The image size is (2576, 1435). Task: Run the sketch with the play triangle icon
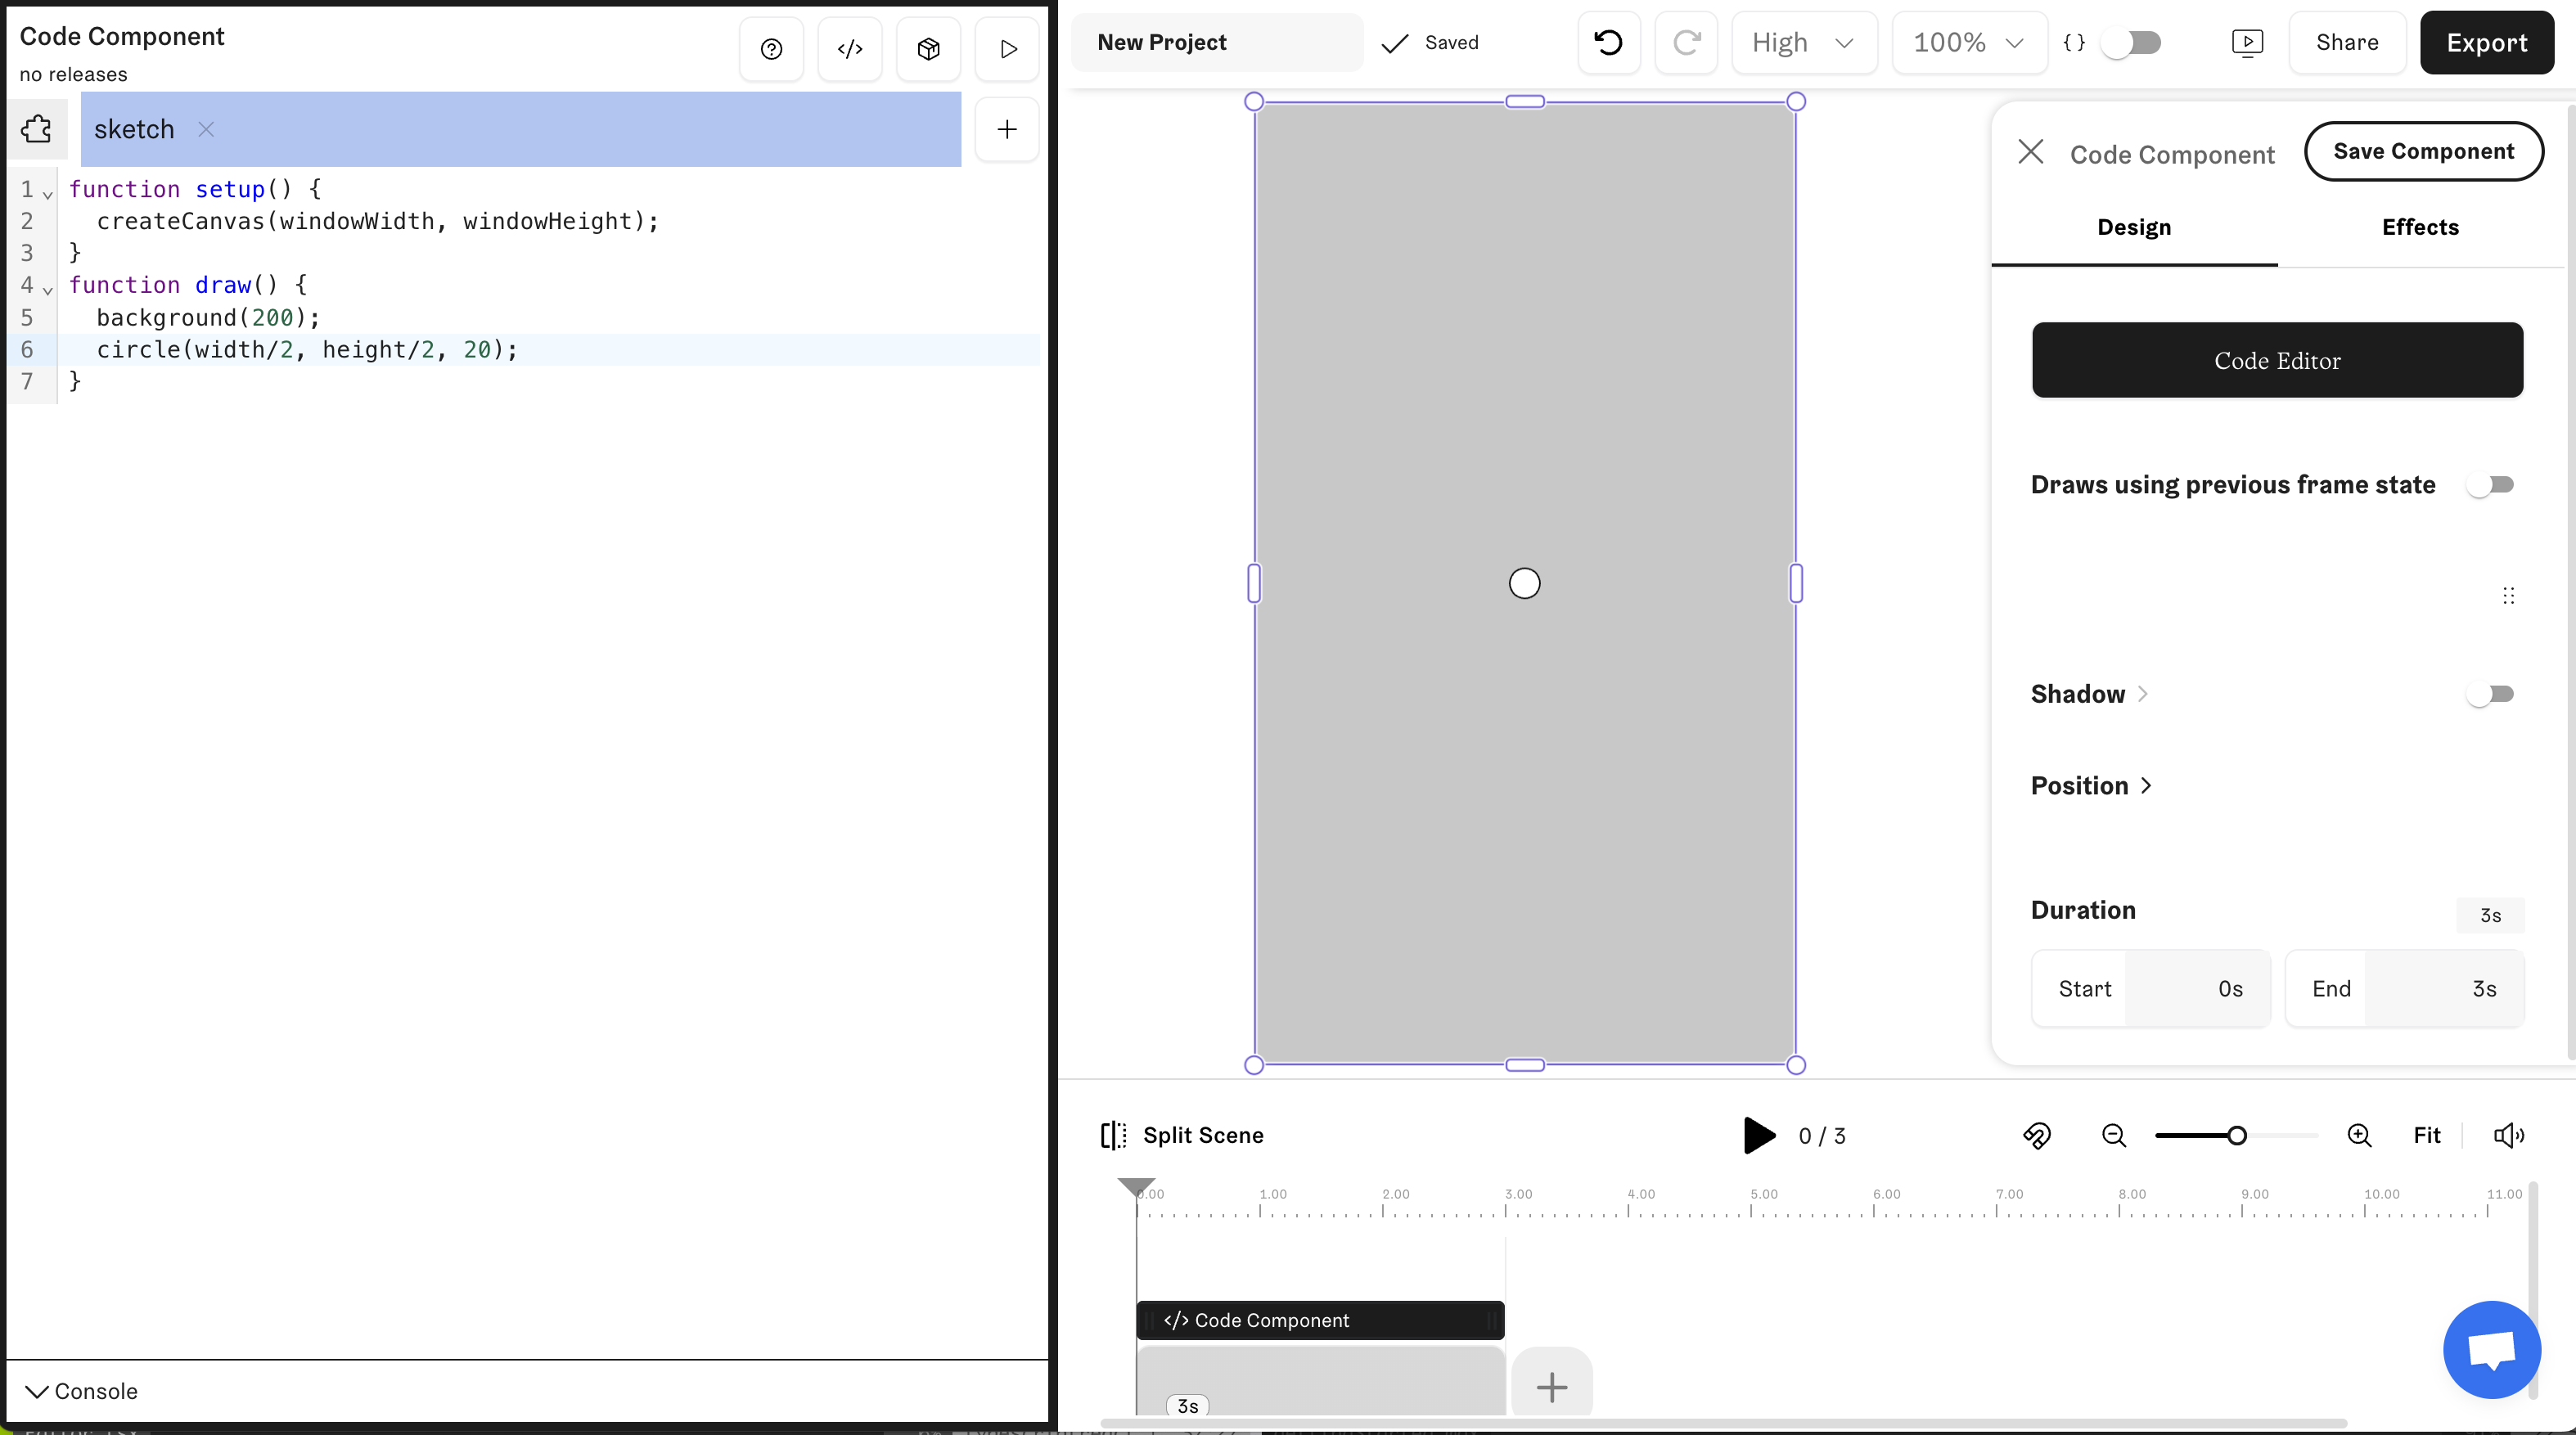[1007, 49]
